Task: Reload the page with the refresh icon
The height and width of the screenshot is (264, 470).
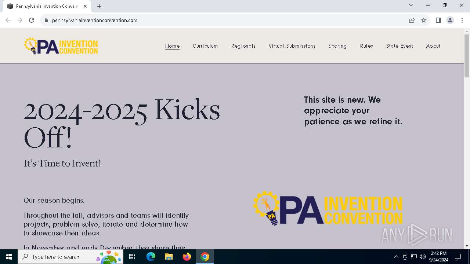Action: tap(32, 20)
